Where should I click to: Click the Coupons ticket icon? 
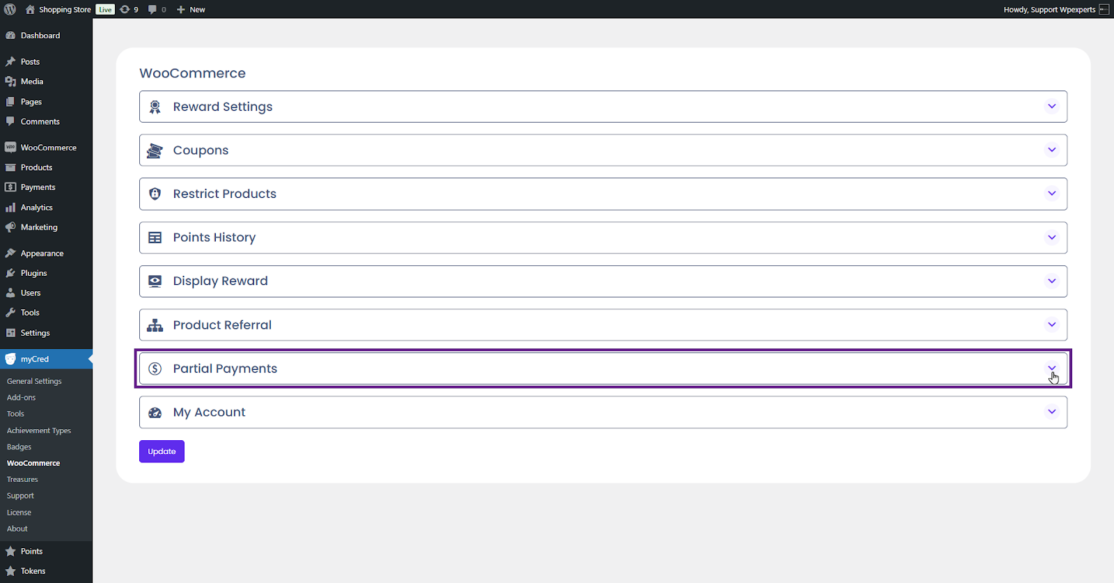(155, 150)
